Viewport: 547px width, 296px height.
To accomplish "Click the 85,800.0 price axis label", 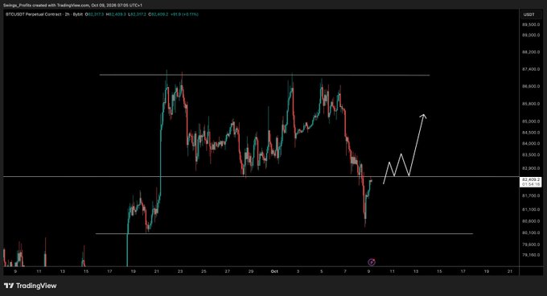I will (531, 104).
